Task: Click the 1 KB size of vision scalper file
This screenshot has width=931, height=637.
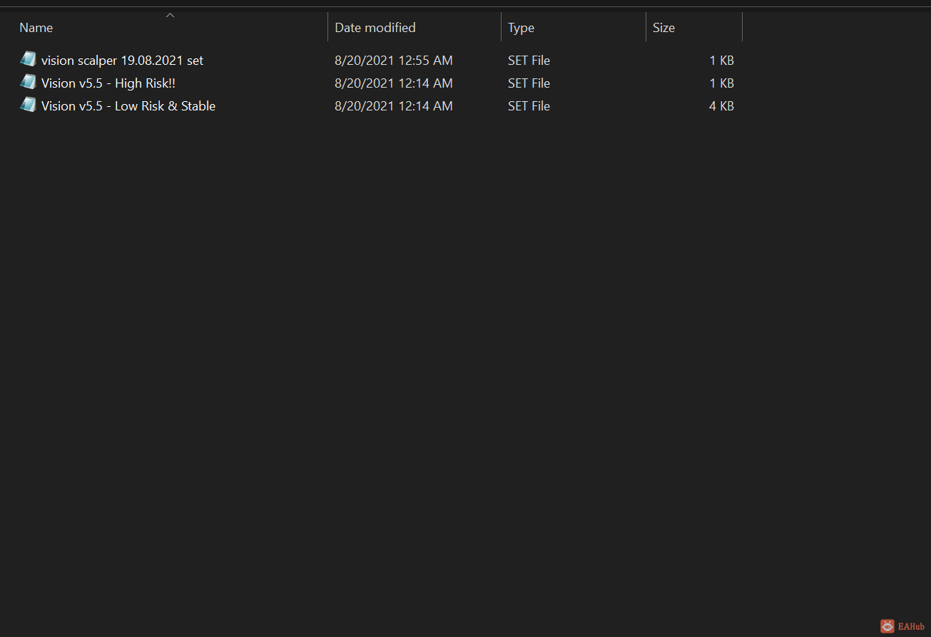Action: point(721,61)
